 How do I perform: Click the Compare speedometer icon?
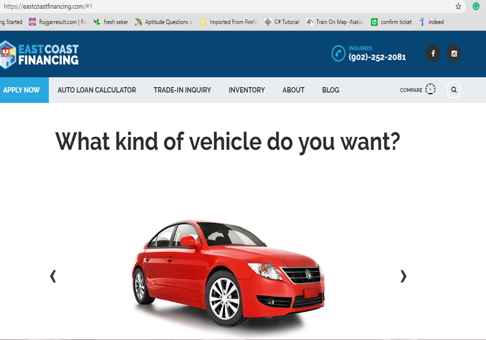(x=430, y=89)
